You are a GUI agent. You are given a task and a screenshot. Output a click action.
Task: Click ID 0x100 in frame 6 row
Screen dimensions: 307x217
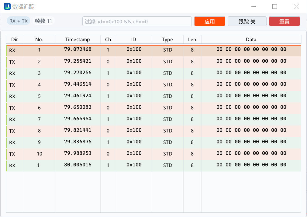pos(134,107)
